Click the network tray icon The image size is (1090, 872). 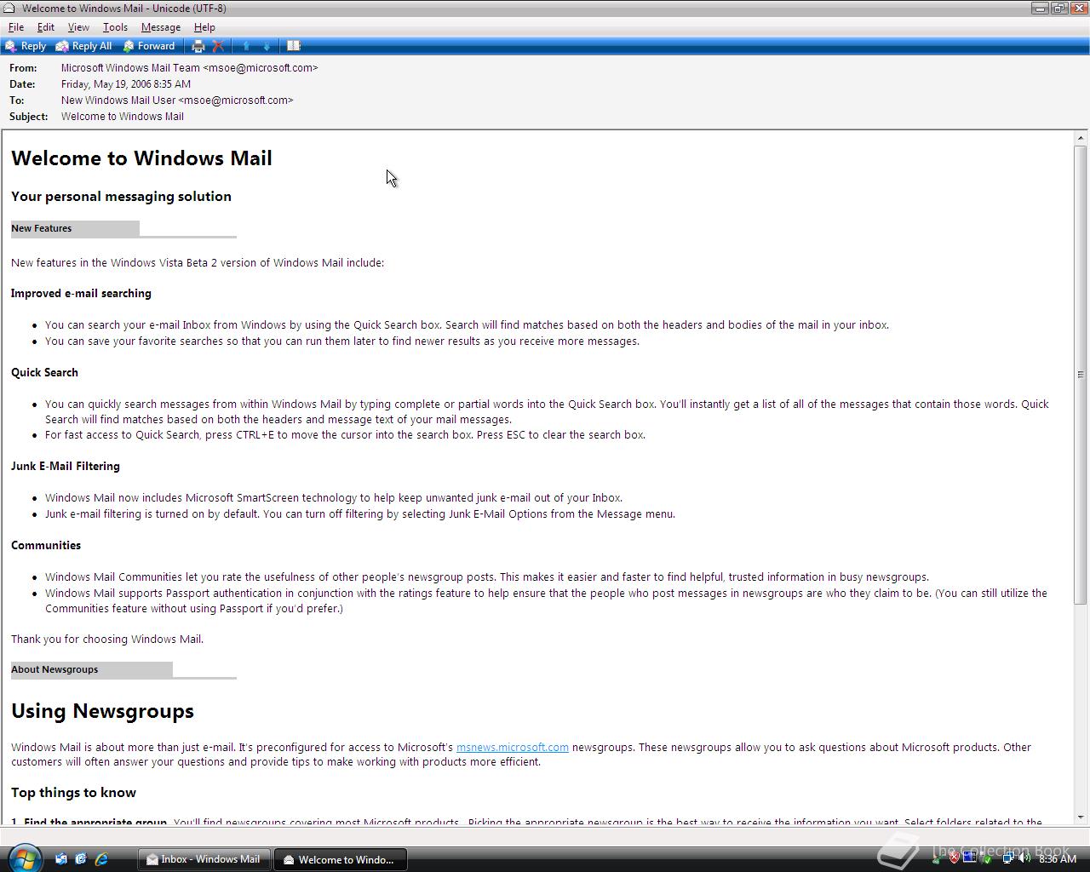pyautogui.click(x=1008, y=858)
